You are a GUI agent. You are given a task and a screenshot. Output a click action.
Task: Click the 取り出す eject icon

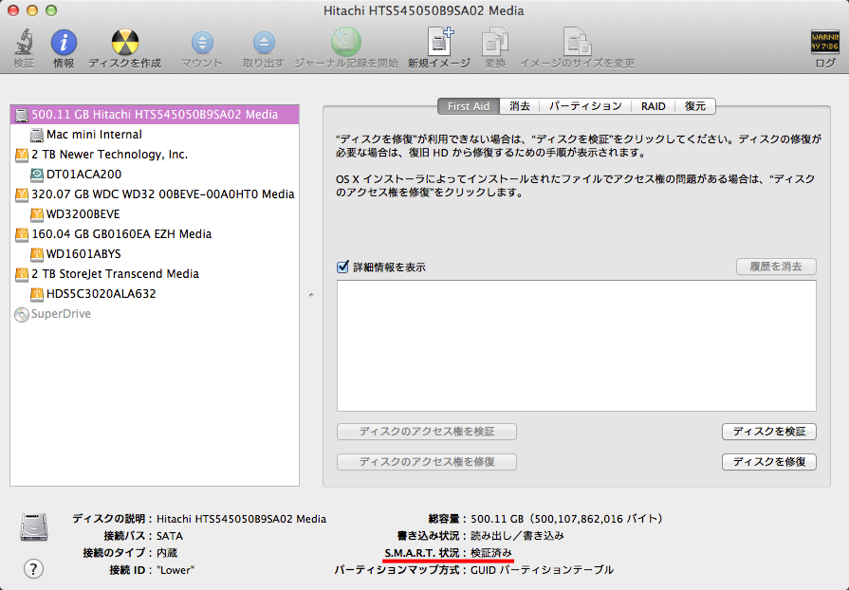262,43
